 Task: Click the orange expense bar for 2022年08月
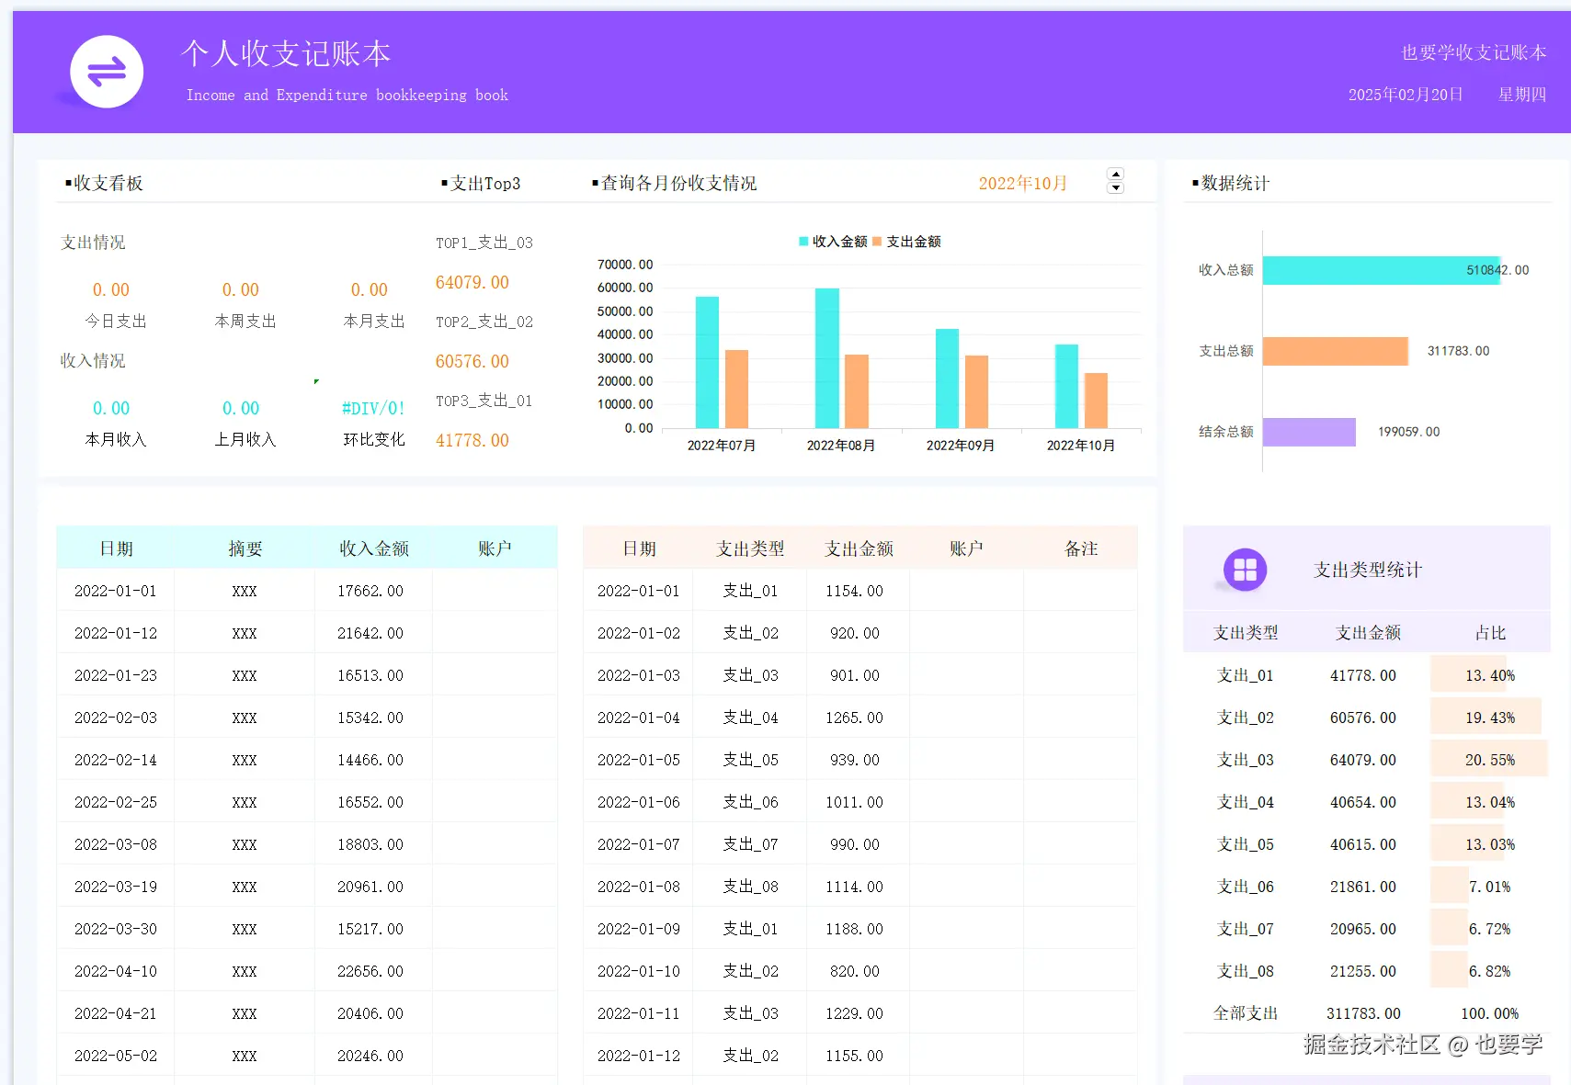click(x=856, y=391)
